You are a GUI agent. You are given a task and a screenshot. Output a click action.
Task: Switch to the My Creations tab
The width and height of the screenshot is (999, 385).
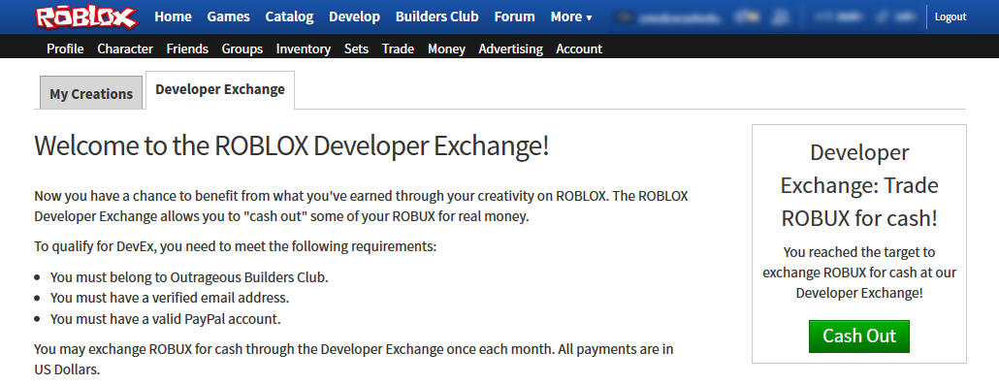(x=91, y=94)
